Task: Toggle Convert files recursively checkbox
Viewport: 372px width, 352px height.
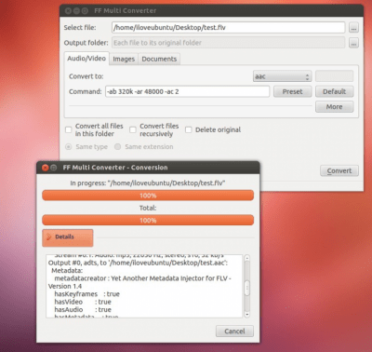Action: [x=133, y=129]
